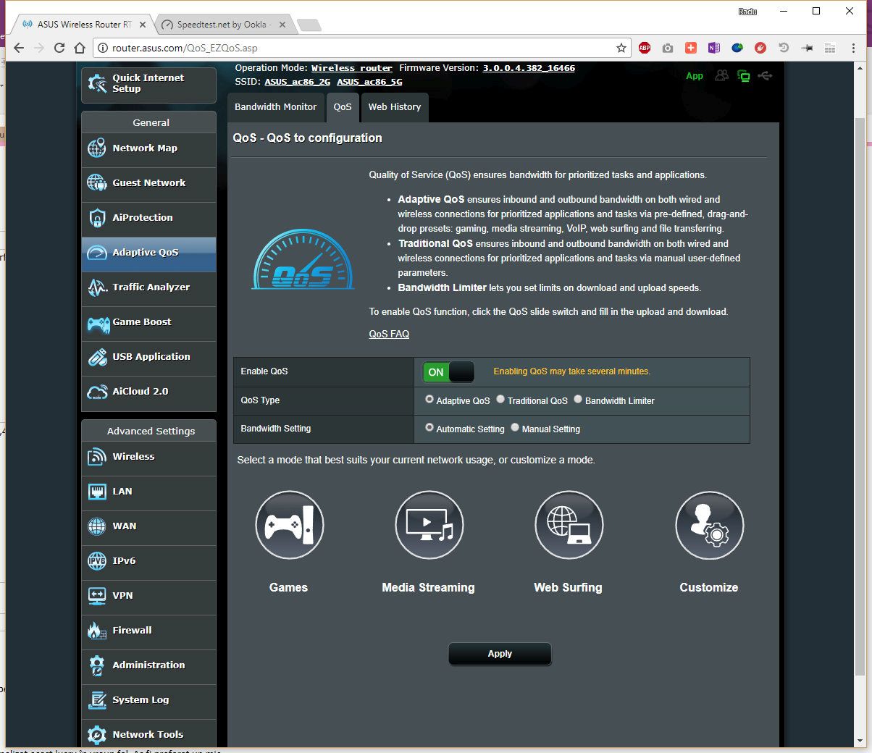Click the AdBlock Plus extension icon

645,48
